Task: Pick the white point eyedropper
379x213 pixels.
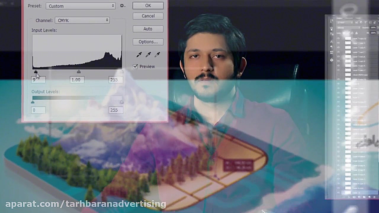Action: (157, 54)
